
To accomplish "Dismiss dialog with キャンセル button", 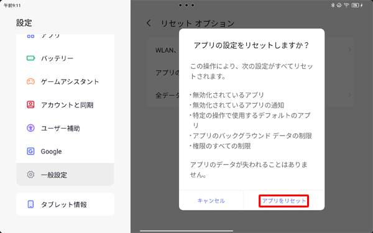I will tap(211, 201).
